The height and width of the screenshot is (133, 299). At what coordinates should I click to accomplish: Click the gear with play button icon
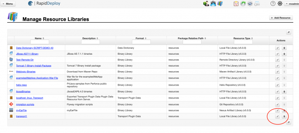tap(250, 4)
